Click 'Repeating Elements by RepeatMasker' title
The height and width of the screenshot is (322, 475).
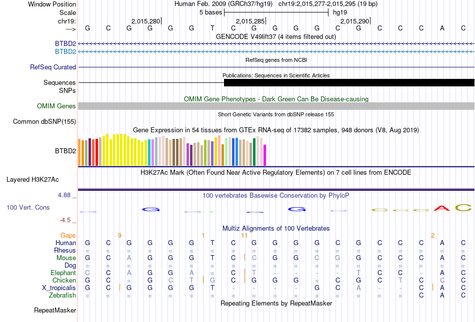tap(276, 303)
